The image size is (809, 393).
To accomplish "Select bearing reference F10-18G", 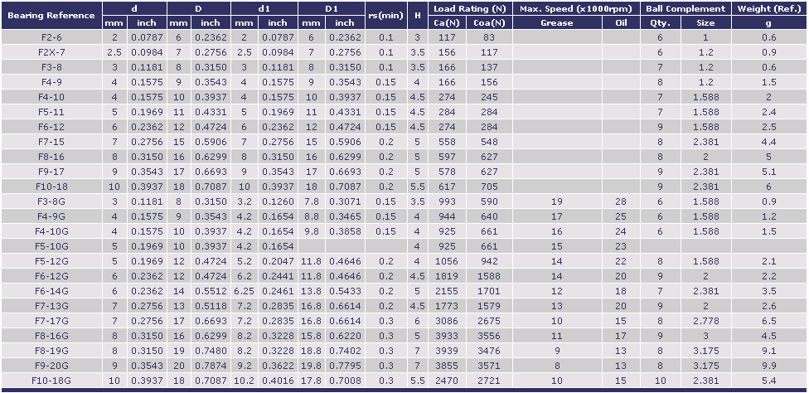I will coord(51,380).
